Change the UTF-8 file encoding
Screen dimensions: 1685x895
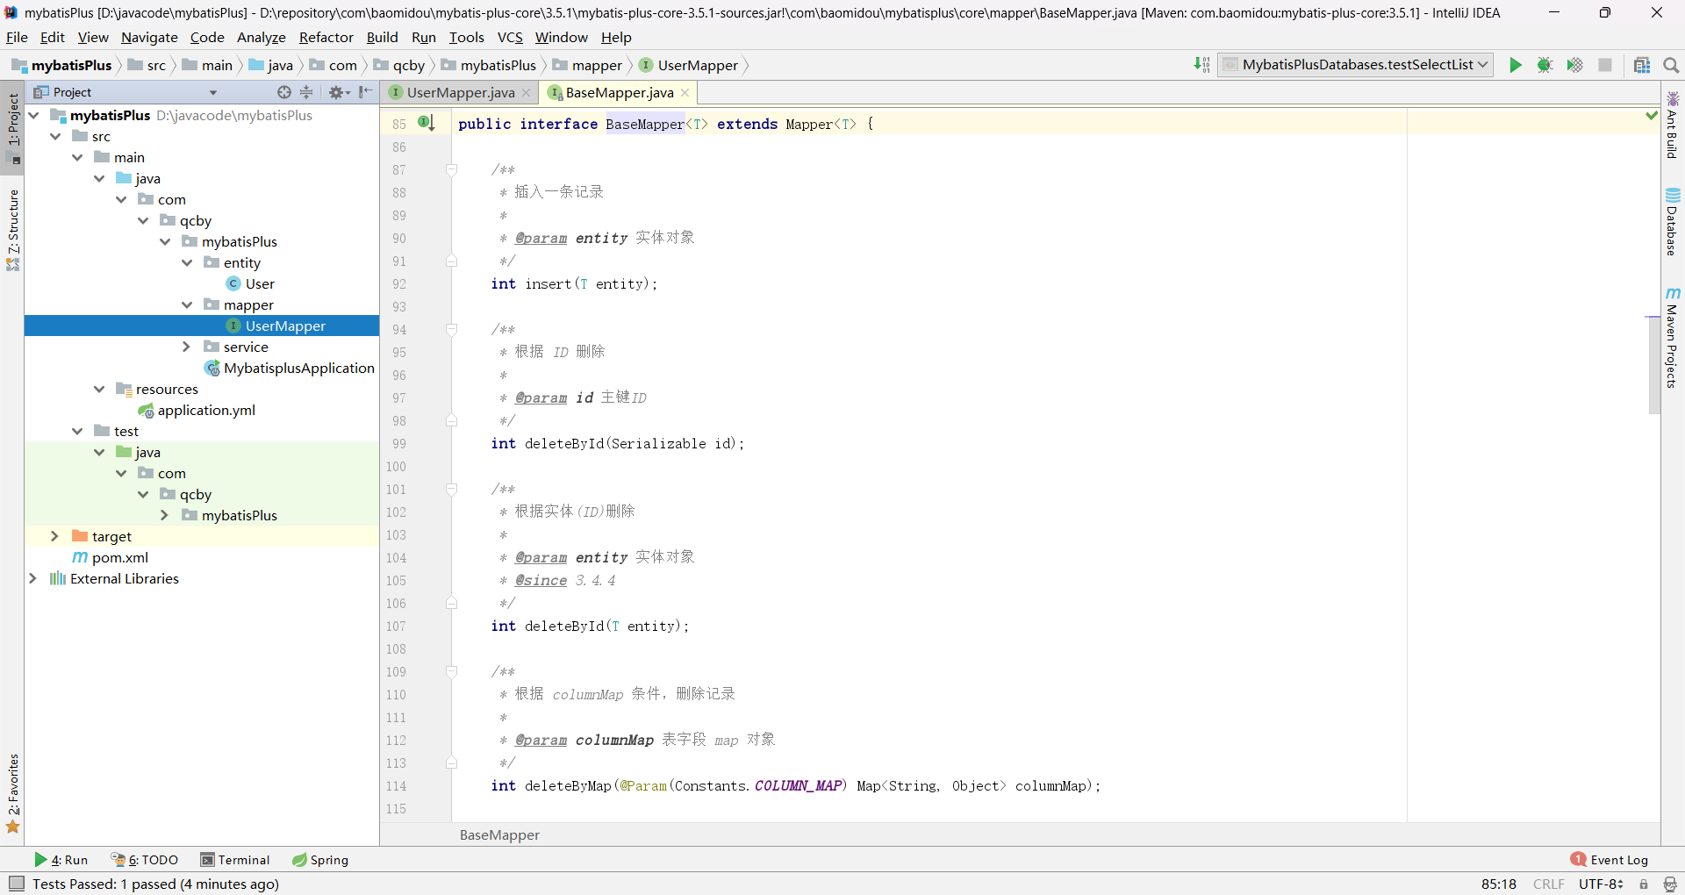[1601, 884]
